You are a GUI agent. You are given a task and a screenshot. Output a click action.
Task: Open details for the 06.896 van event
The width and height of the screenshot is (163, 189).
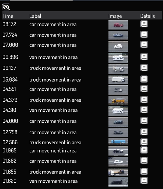tap(144, 57)
